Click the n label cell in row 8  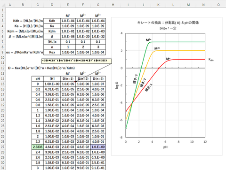(52, 47)
